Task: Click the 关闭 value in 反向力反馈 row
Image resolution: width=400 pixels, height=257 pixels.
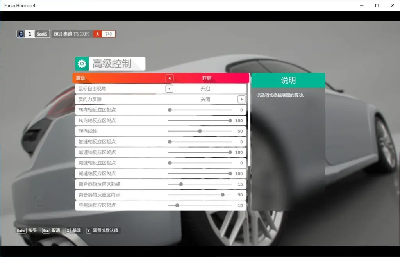Action: tap(205, 99)
